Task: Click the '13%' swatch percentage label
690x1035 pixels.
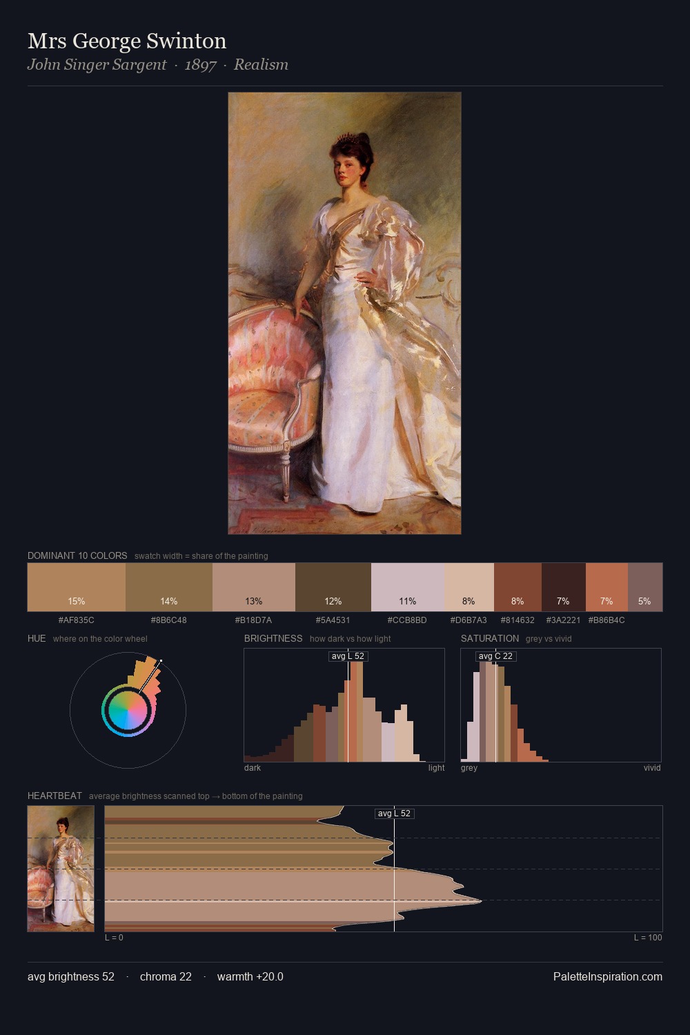Action: (x=254, y=602)
